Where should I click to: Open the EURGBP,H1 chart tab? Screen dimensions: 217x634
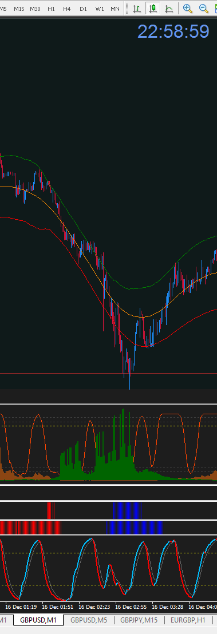pyautogui.click(x=188, y=620)
